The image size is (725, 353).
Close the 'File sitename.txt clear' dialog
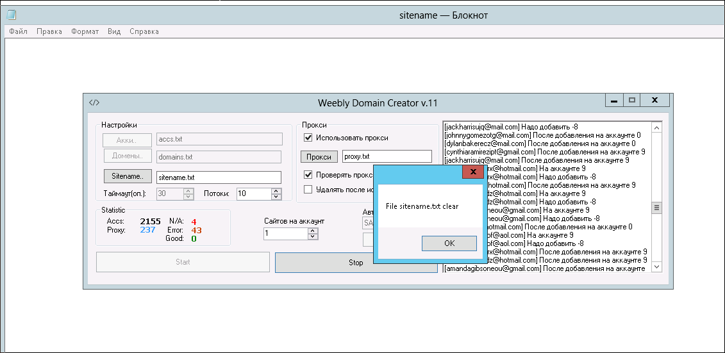click(x=473, y=172)
